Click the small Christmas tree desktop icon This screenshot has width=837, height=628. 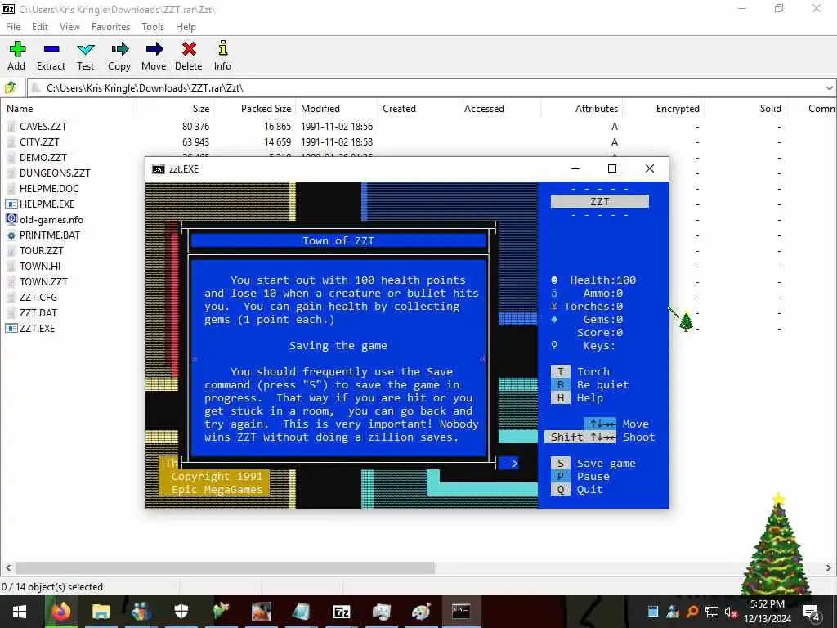pos(686,321)
